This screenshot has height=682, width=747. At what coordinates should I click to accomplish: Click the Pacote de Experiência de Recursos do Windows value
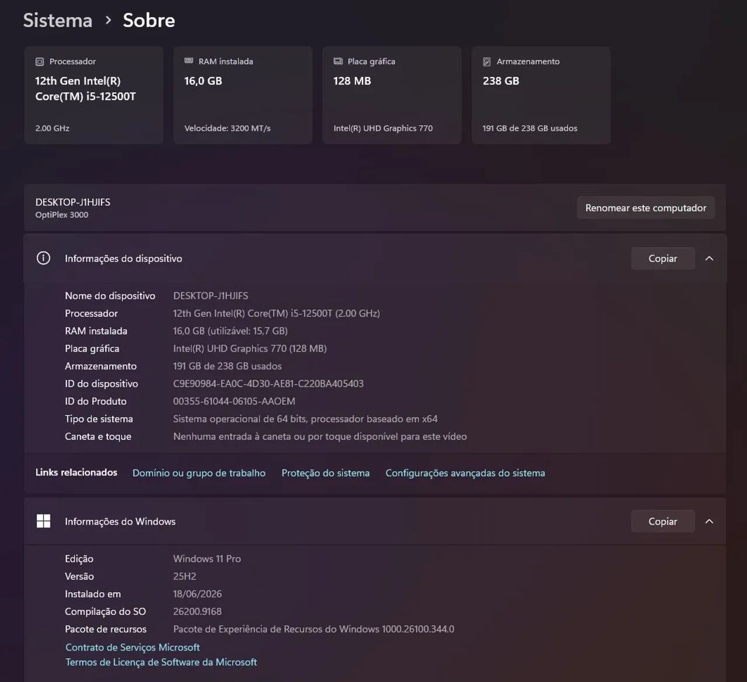pos(313,629)
